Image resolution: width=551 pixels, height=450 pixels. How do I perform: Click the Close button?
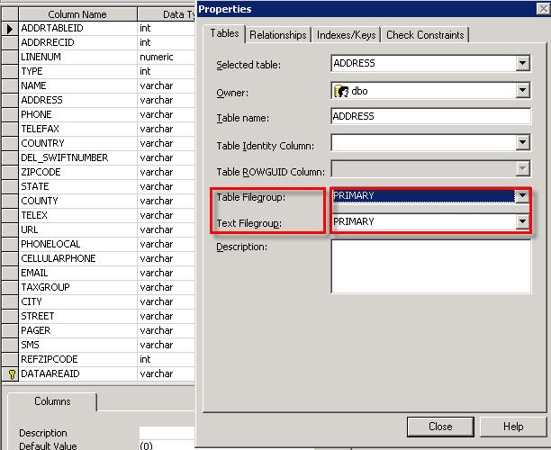pyautogui.click(x=440, y=427)
